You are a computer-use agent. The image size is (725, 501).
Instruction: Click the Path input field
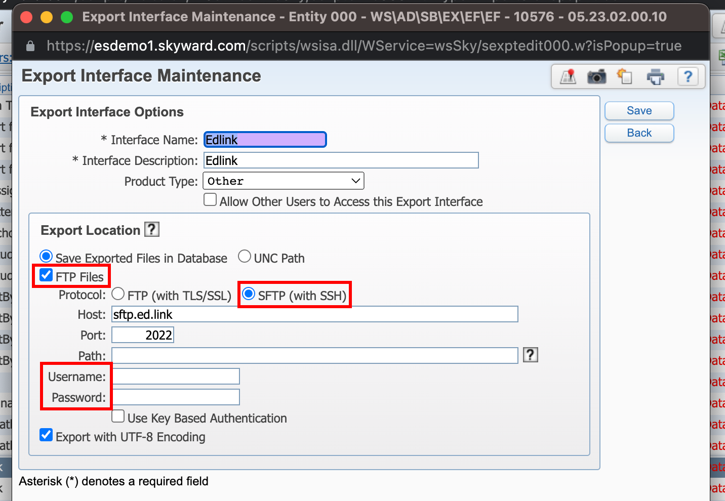click(315, 355)
